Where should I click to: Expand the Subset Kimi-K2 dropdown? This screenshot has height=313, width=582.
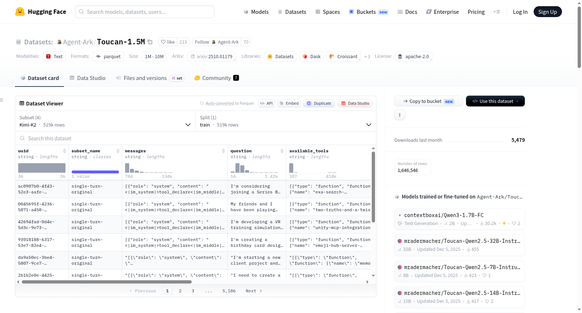[x=105, y=121]
